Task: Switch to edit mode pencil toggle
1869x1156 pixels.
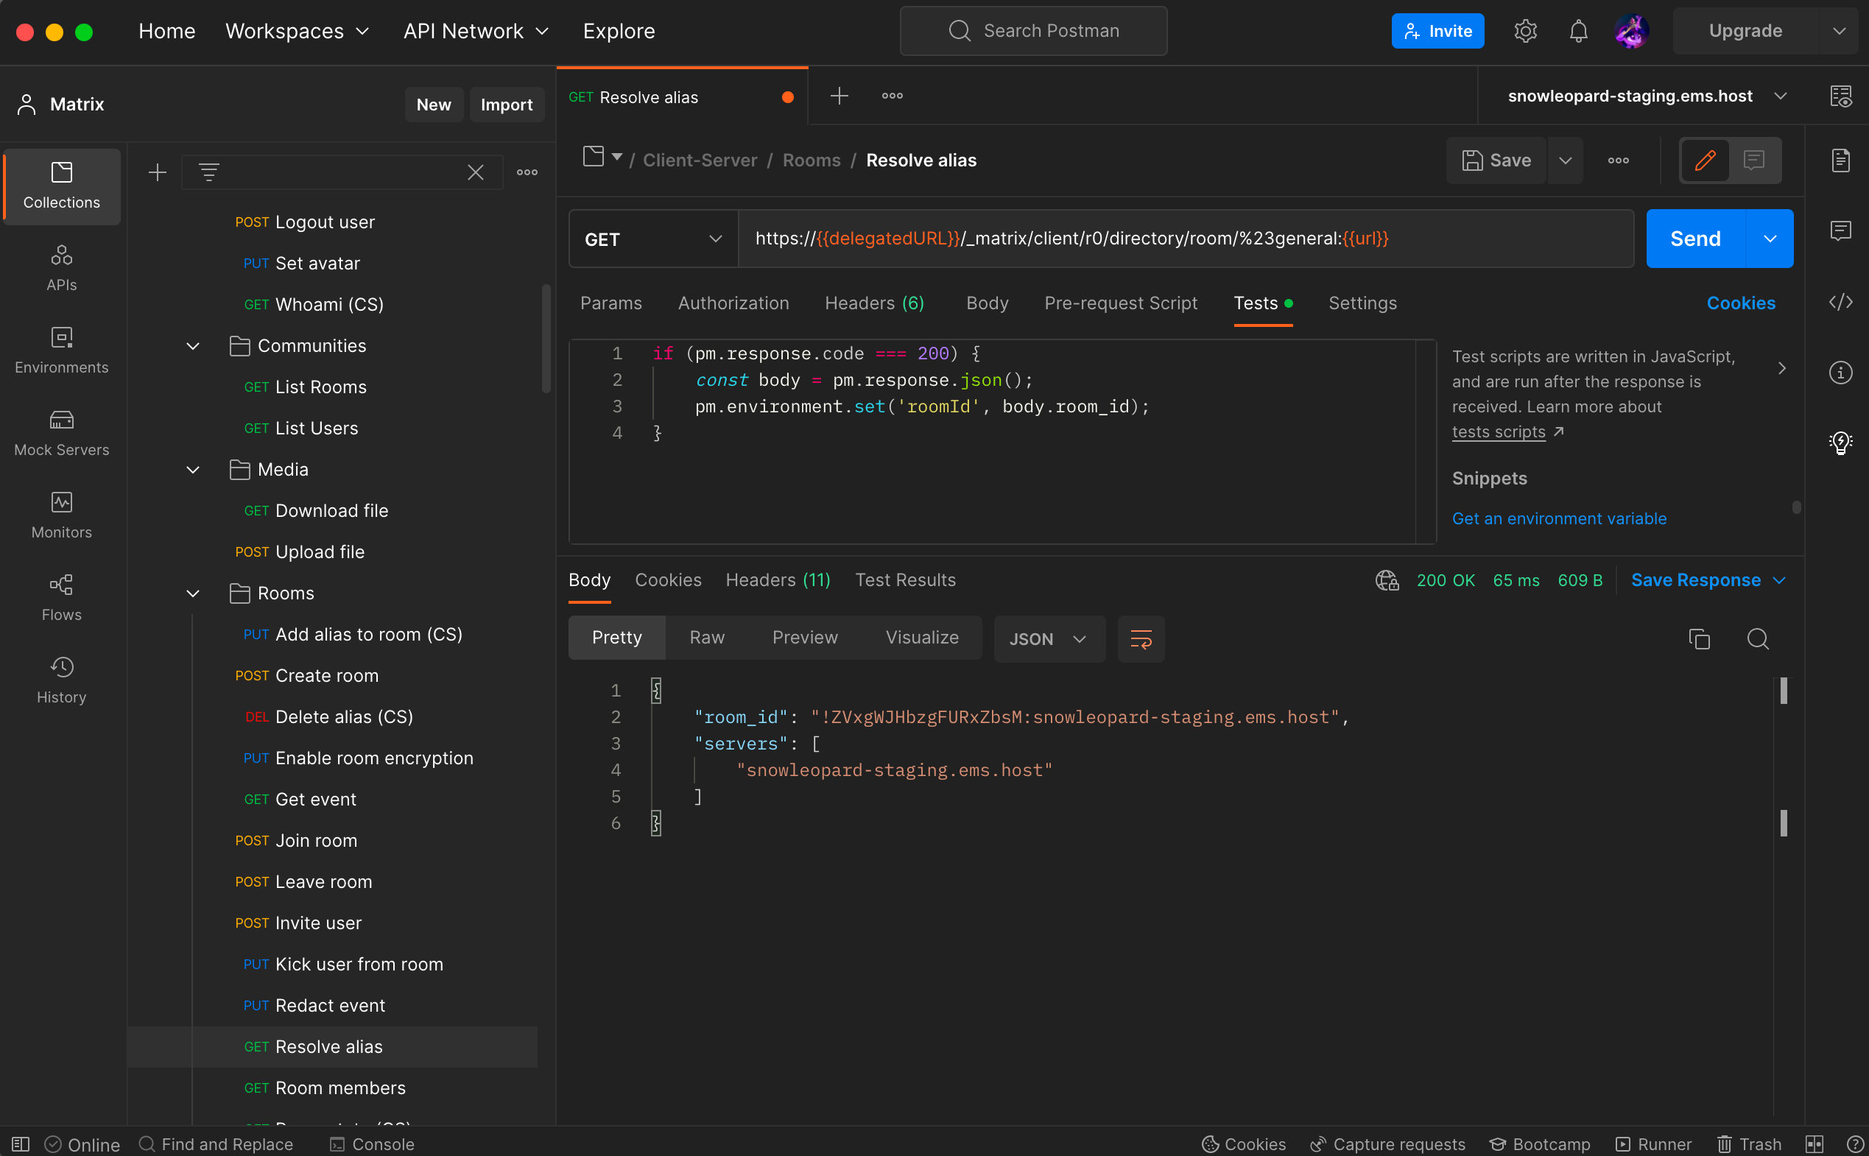Action: click(x=1705, y=161)
